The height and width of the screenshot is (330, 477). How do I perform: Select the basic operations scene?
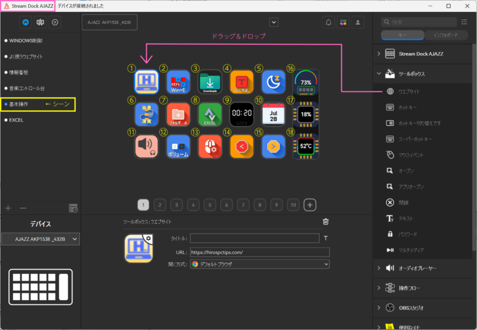pyautogui.click(x=18, y=104)
